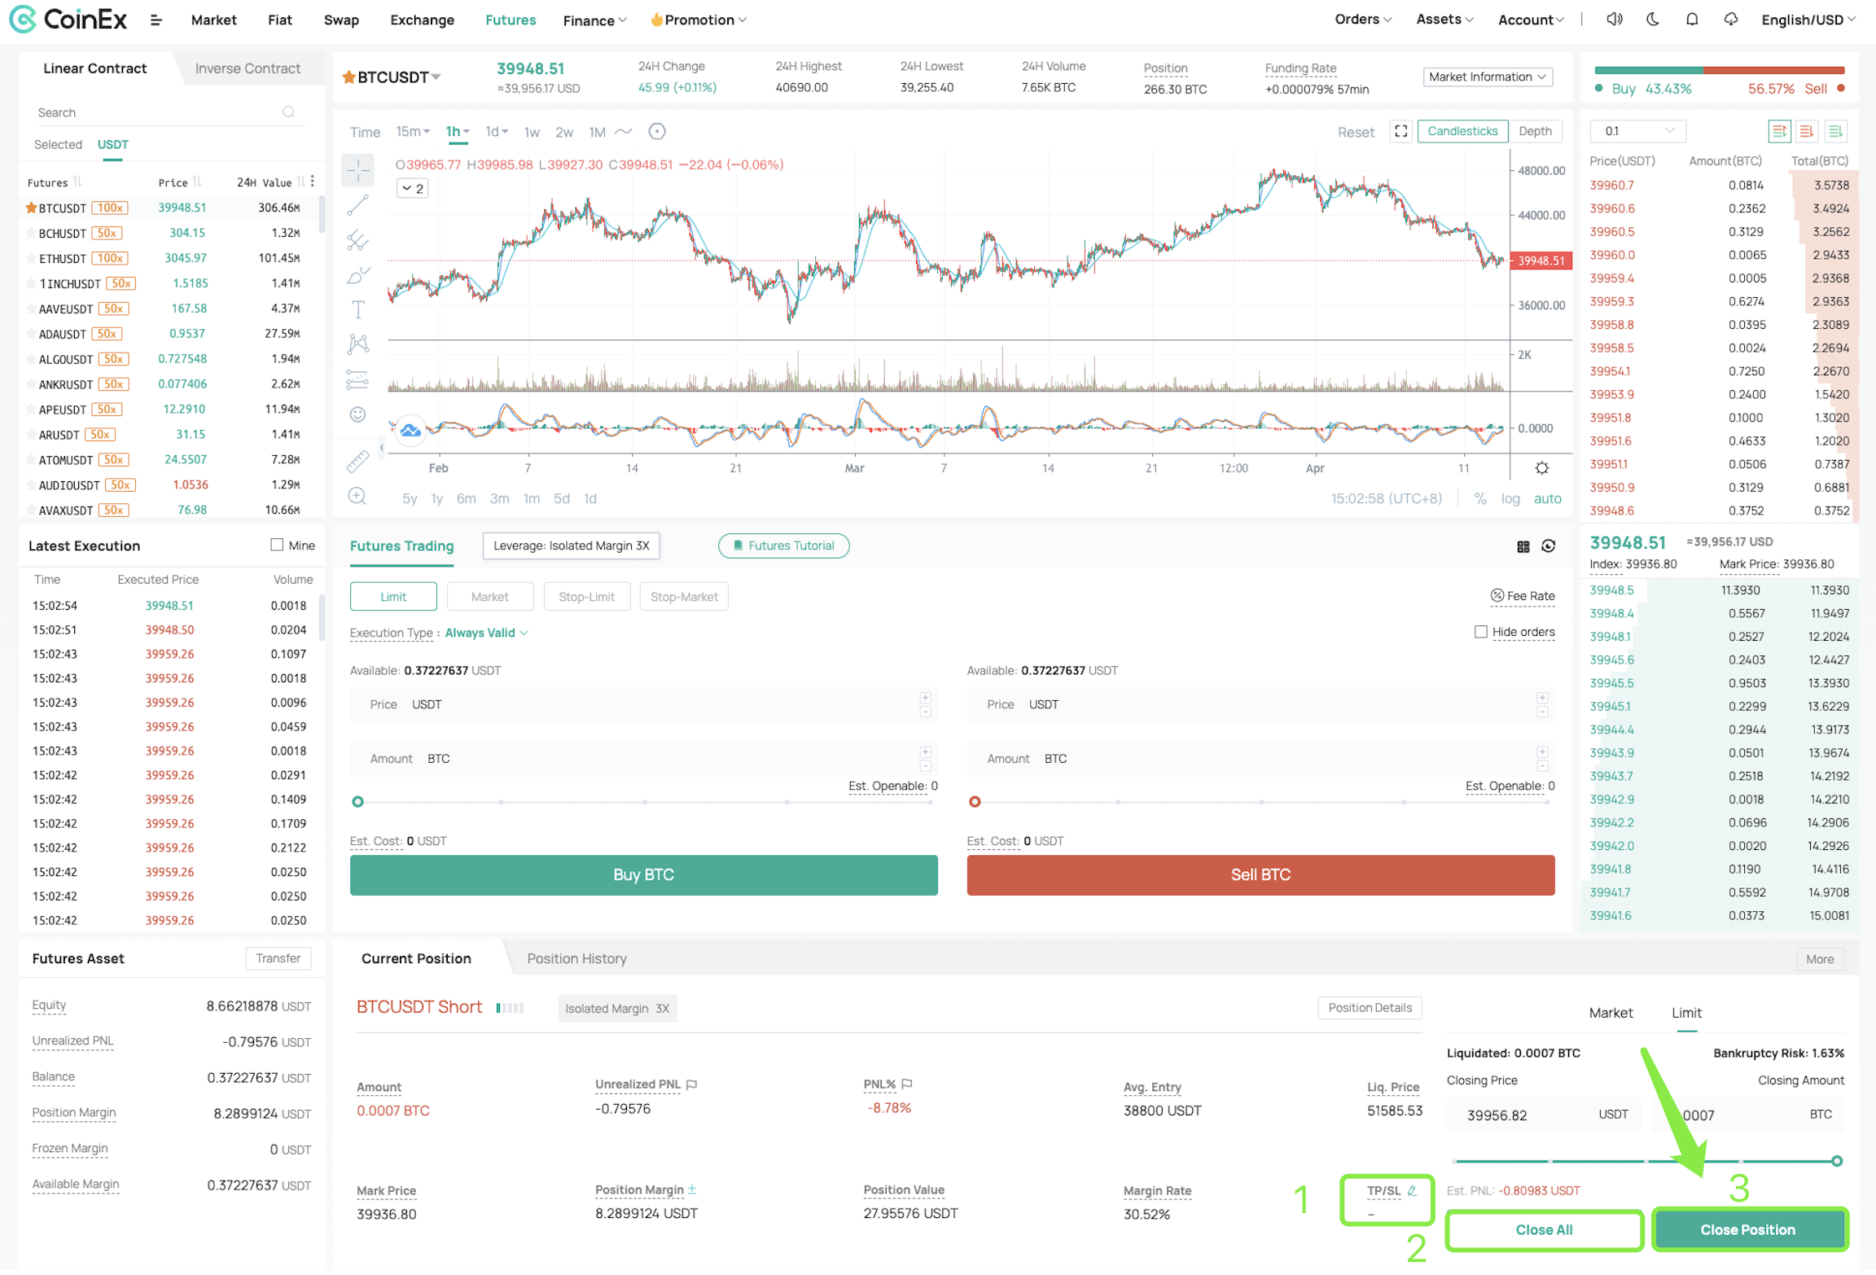
Task: Check the Hide orders checkbox
Action: point(1480,632)
